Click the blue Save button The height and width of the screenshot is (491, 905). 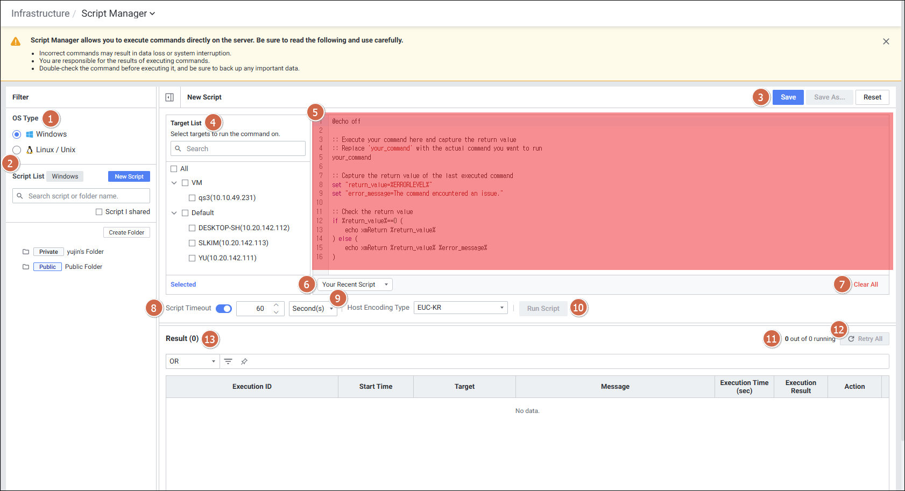coord(788,97)
